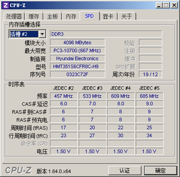Click the CAS# latency 6.0 cell
Screen dimensions: 180x177
click(64, 104)
